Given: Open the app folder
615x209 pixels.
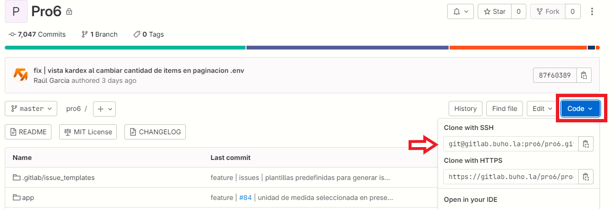Looking at the screenshot, I should tap(28, 198).
